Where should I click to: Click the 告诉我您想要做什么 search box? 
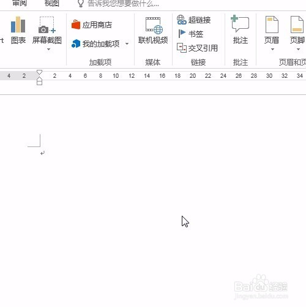pyautogui.click(x=123, y=4)
